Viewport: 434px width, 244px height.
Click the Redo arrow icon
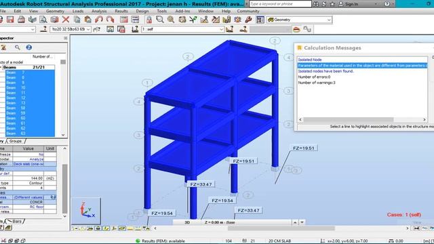pos(110,20)
